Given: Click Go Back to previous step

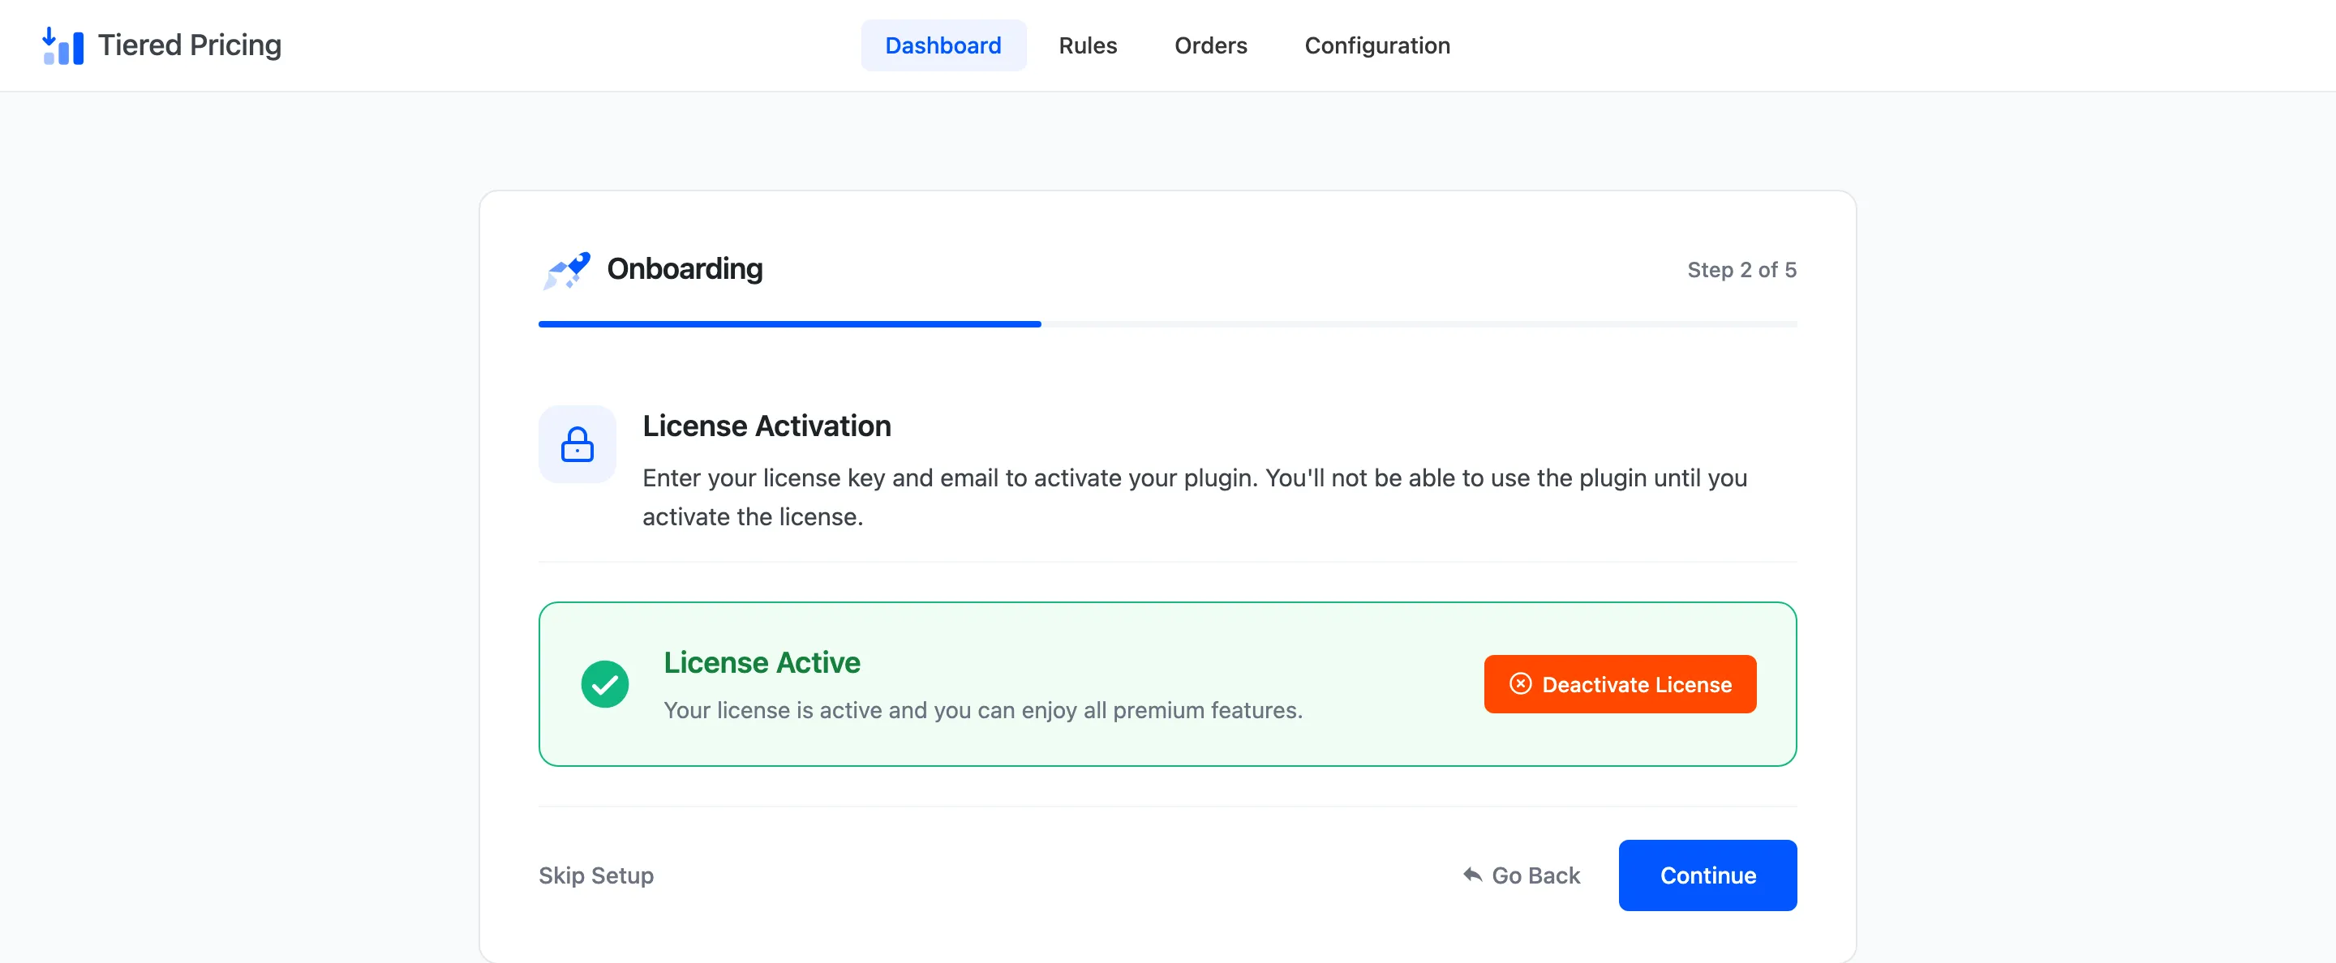Looking at the screenshot, I should point(1521,875).
